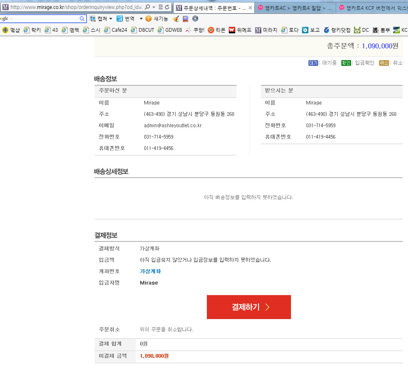The image size is (408, 378).
Task: Click the refresh icon in address bar
Action: click(167, 7)
